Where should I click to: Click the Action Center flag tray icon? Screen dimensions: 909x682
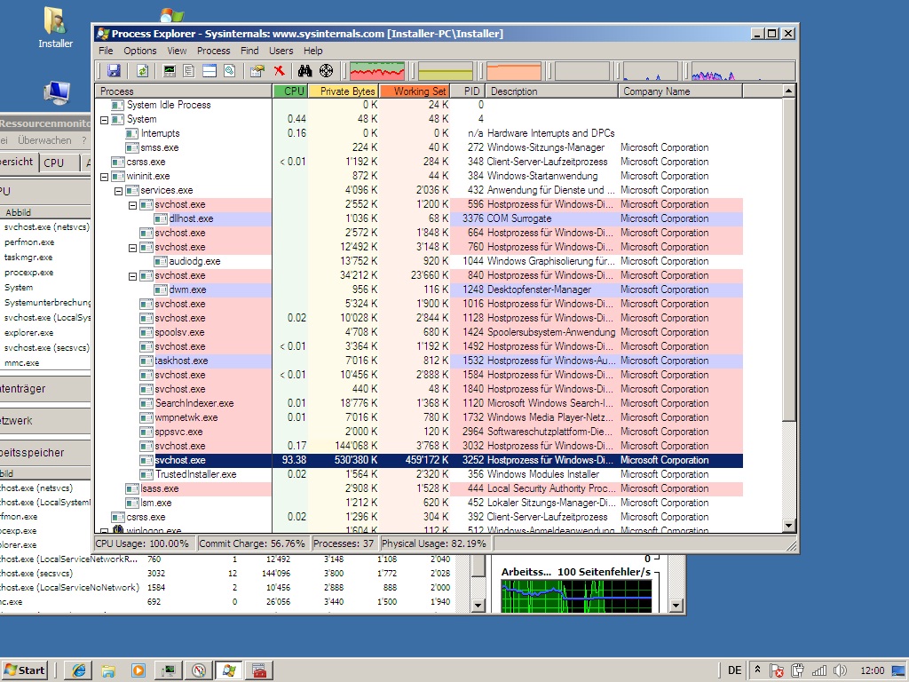pos(776,670)
